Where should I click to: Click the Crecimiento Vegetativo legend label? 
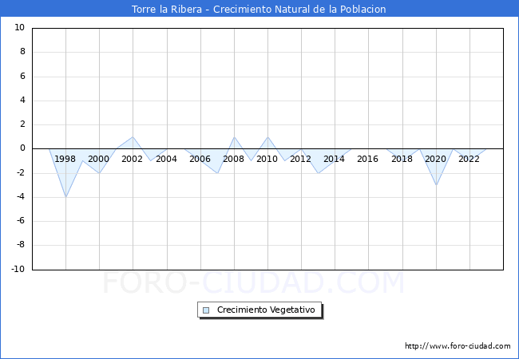(x=266, y=310)
